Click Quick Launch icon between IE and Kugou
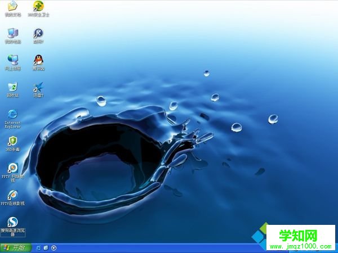 coord(46,248)
